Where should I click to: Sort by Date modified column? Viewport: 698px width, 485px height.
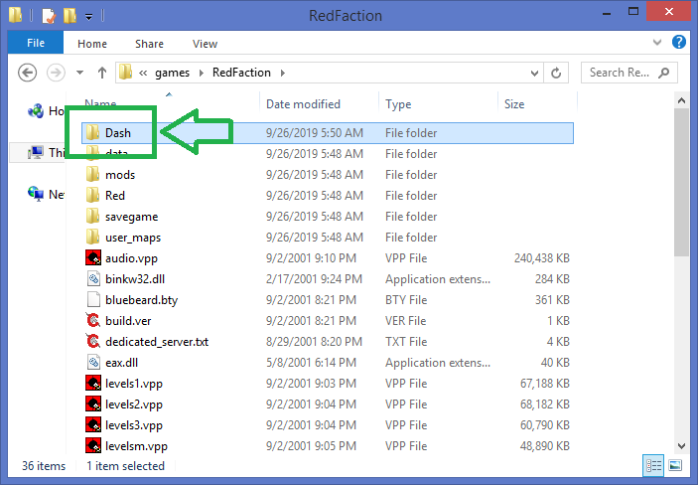(303, 104)
